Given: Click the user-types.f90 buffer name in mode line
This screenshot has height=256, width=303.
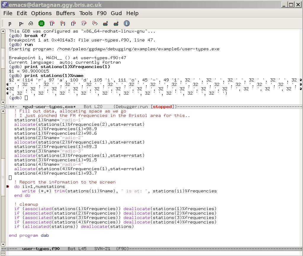Looking at the screenshot, I should pyautogui.click(x=41, y=249).
